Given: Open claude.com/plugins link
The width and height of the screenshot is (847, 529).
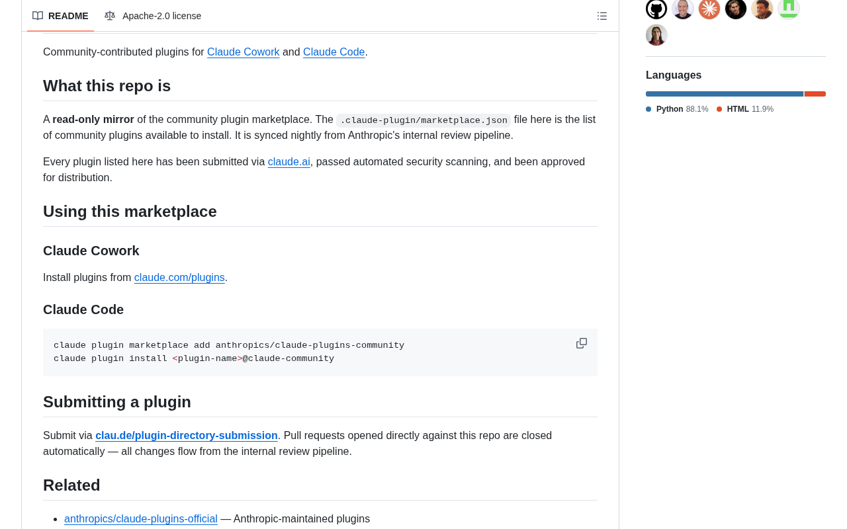Looking at the screenshot, I should click(x=179, y=278).
